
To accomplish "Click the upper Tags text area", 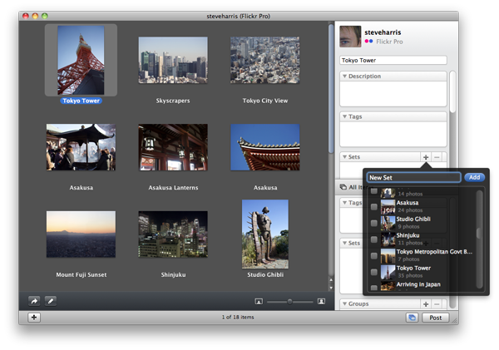I will [x=393, y=134].
